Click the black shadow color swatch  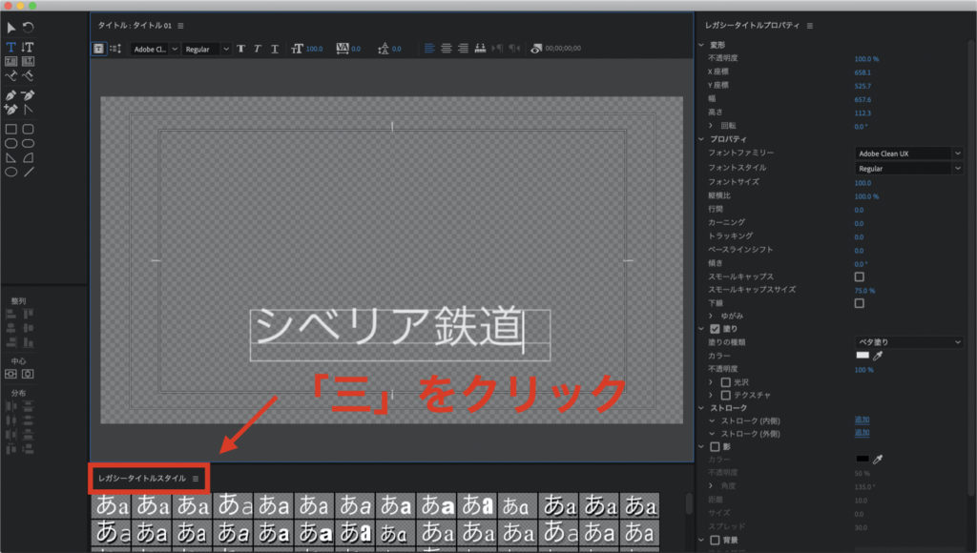[x=863, y=459]
